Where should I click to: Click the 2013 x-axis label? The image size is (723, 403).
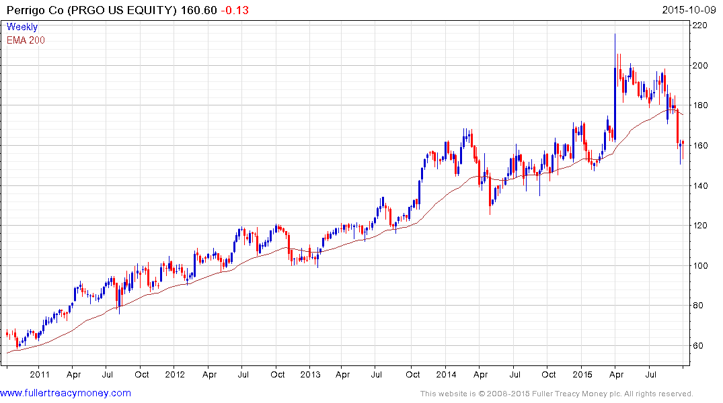(310, 374)
